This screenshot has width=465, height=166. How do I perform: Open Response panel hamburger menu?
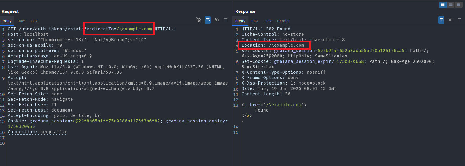point(460,20)
